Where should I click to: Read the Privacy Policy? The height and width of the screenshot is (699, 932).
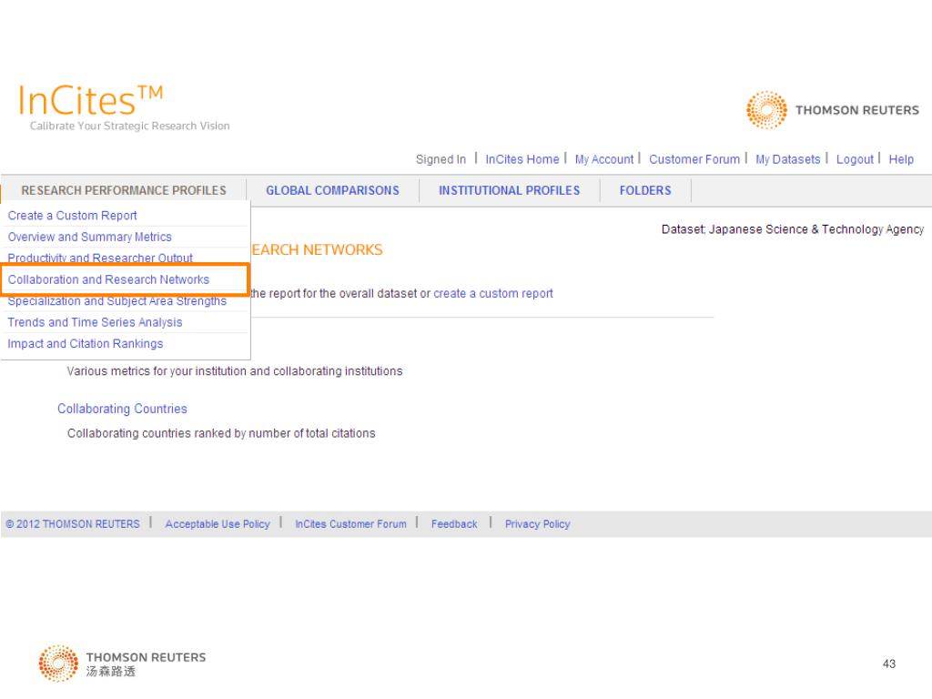[537, 523]
